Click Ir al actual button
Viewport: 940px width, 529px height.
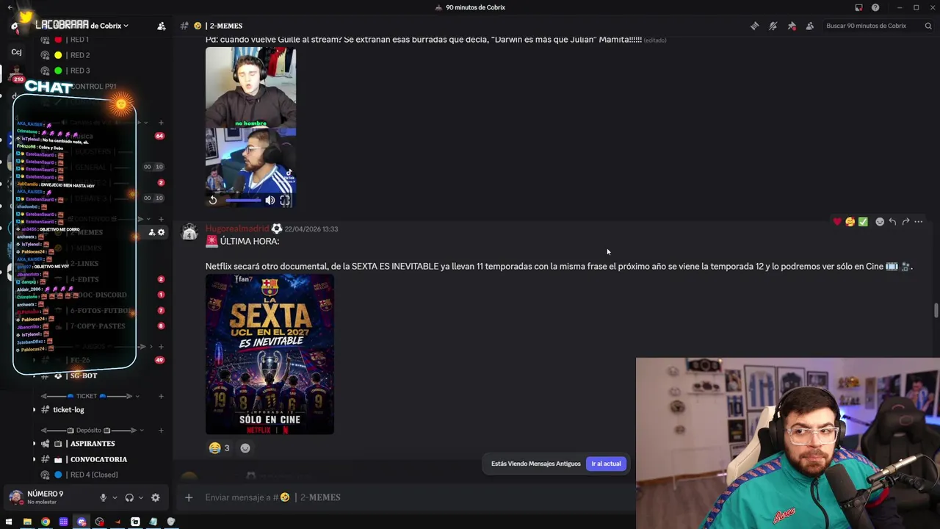coord(607,464)
